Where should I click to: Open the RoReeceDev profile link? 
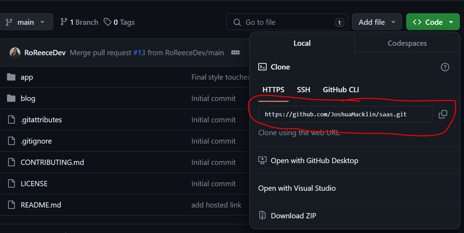(x=45, y=53)
